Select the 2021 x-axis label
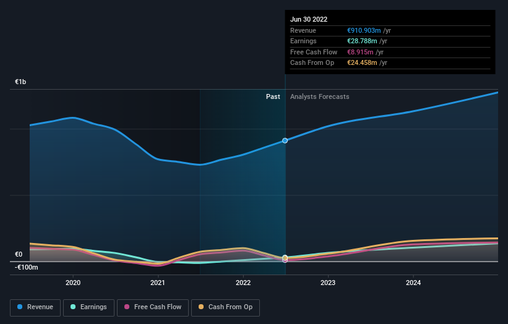Viewport: 508px width, 324px height. point(158,283)
